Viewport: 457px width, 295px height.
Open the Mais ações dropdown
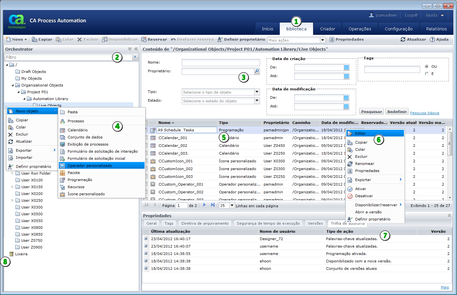point(322,40)
